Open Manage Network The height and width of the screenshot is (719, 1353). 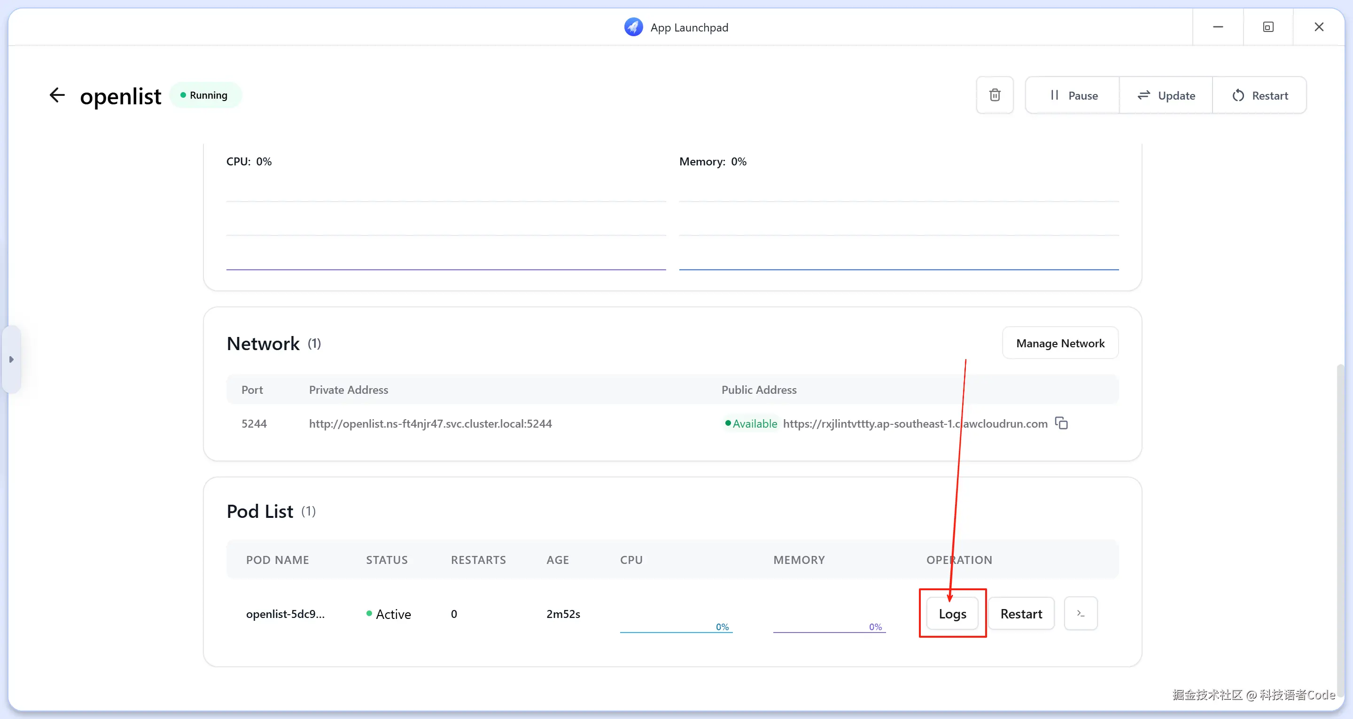pos(1060,343)
